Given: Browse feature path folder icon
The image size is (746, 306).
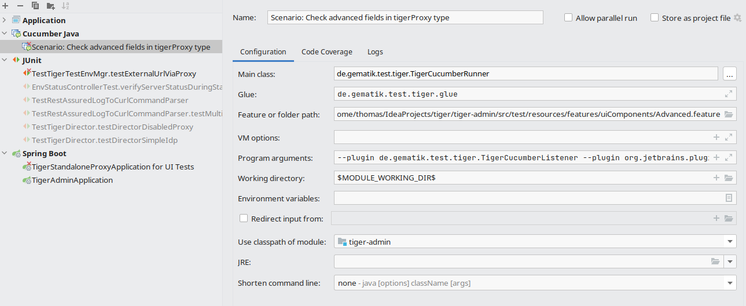Looking at the screenshot, I should (x=729, y=114).
